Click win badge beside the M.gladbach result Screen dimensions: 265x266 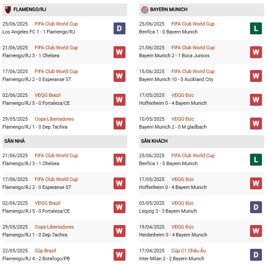pyautogui.click(x=256, y=123)
